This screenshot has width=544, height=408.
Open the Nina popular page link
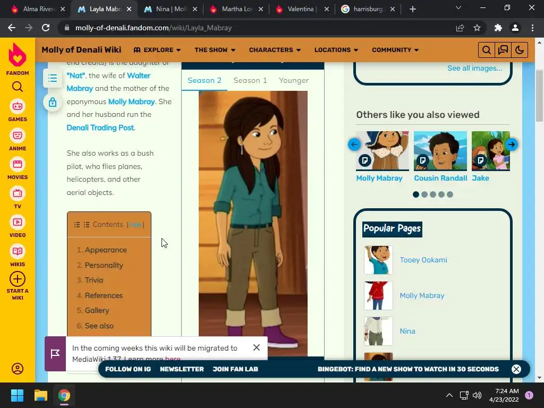tap(407, 331)
